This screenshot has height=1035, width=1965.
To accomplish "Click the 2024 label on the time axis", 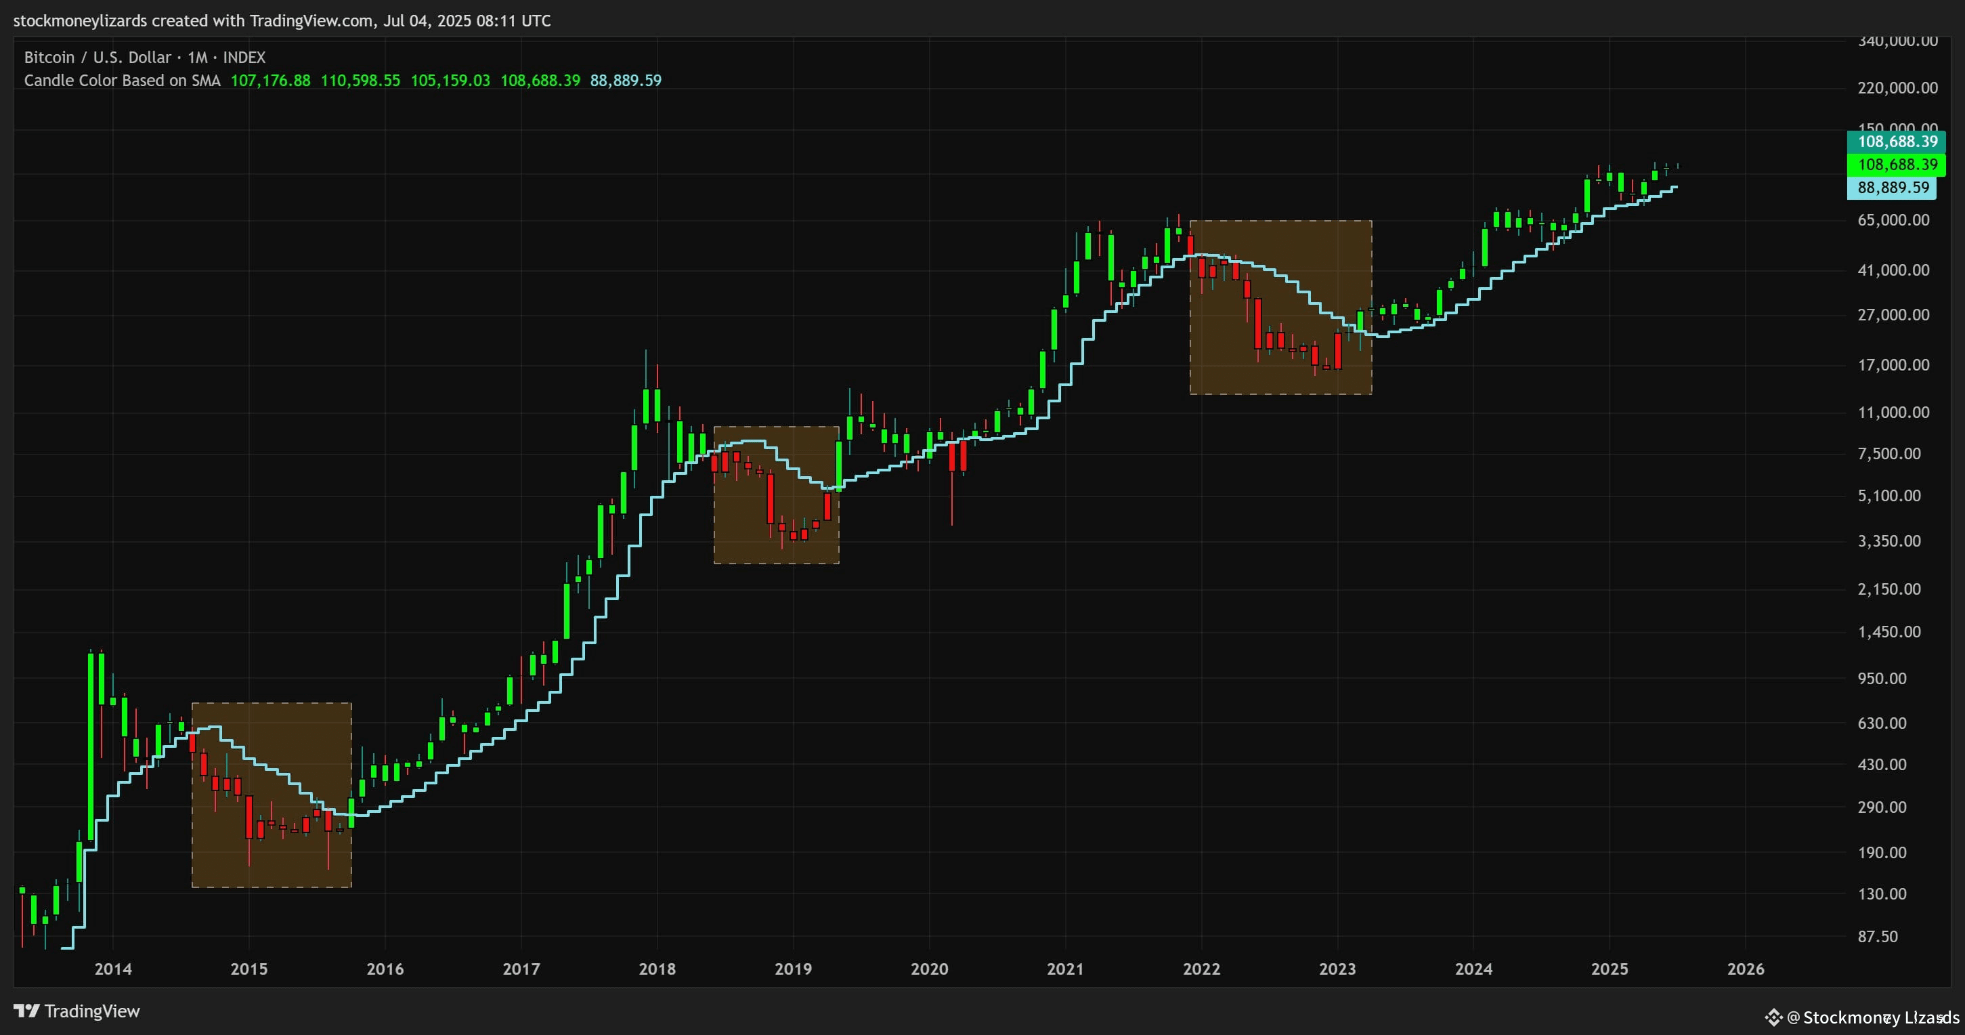I will (1473, 969).
